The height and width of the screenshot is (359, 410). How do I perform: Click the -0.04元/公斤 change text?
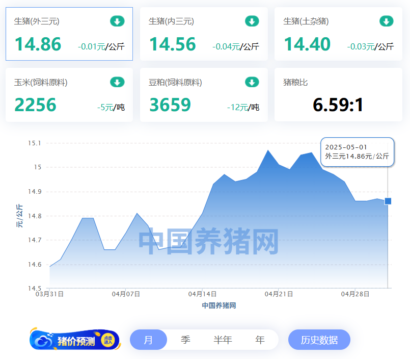point(236,46)
